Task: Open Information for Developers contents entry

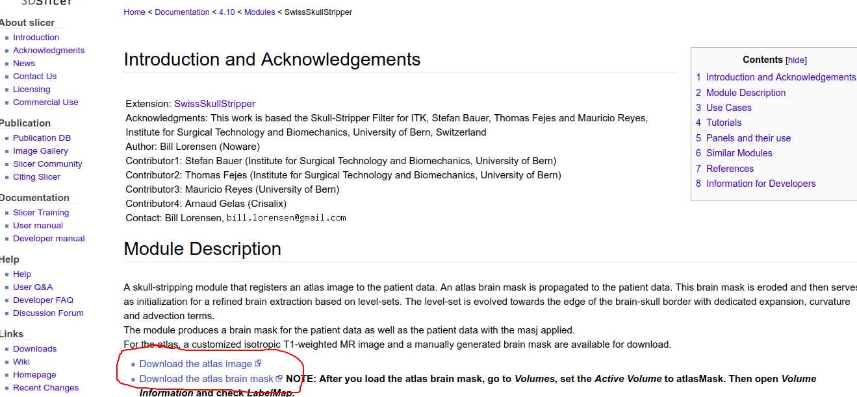Action: [761, 184]
